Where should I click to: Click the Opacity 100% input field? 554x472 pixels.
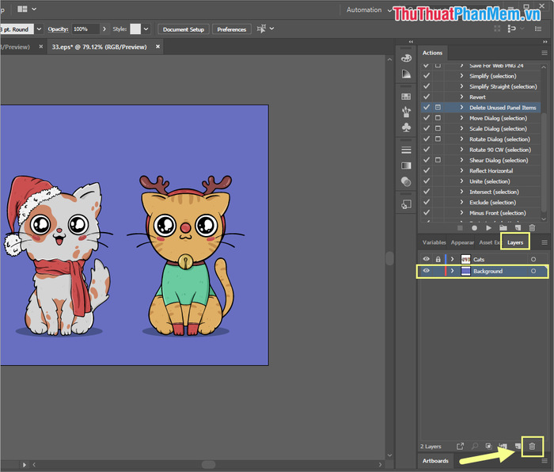(x=85, y=29)
